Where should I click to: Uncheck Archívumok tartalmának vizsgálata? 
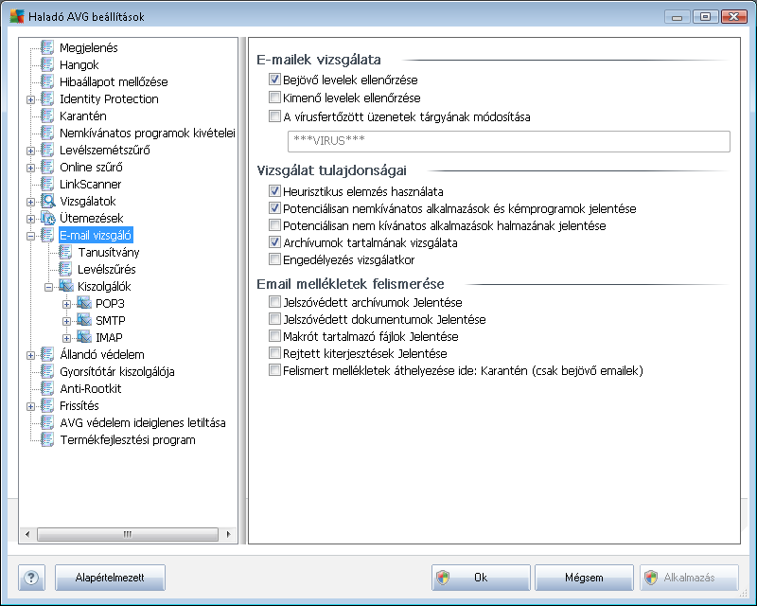(x=274, y=242)
